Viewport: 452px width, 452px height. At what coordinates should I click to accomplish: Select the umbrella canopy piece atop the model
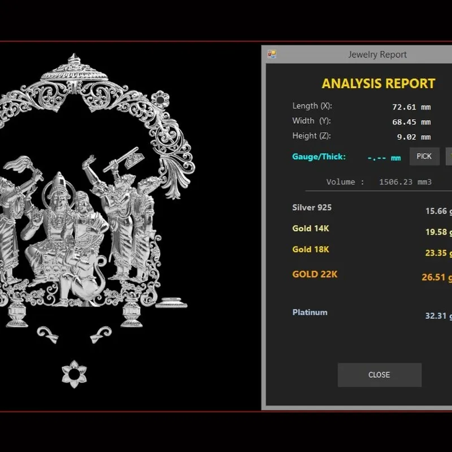click(74, 68)
